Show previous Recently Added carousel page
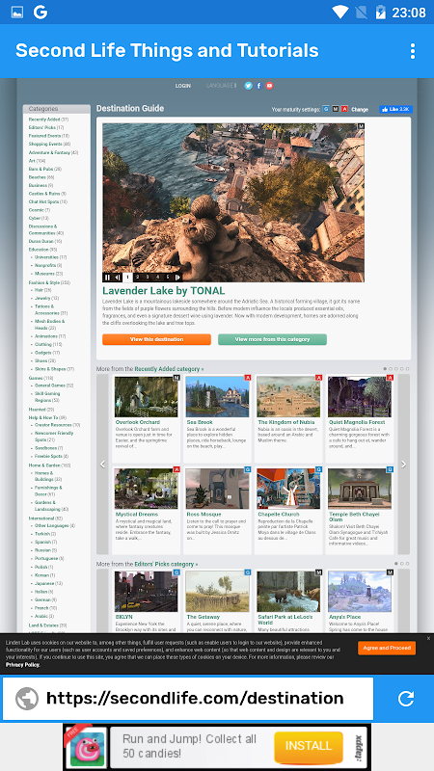434x771 pixels. (x=102, y=465)
